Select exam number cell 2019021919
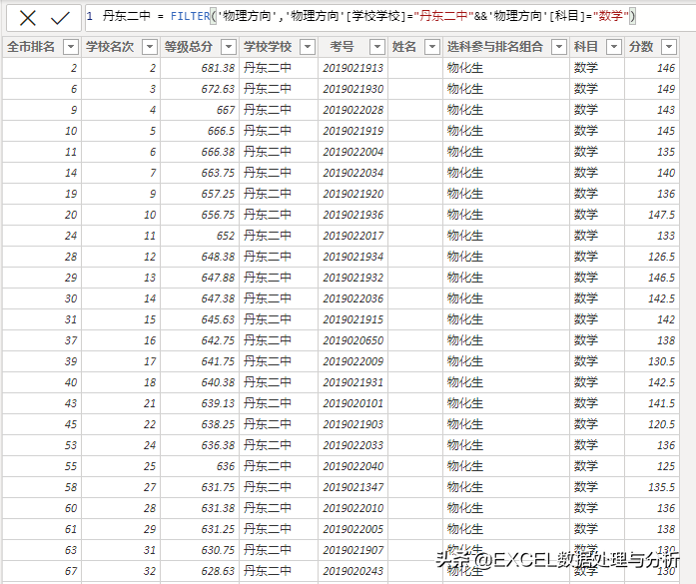This screenshot has width=696, height=584. [352, 131]
